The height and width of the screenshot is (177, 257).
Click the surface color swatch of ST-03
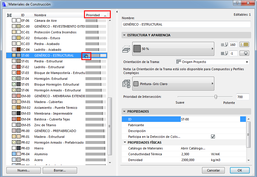19,73
